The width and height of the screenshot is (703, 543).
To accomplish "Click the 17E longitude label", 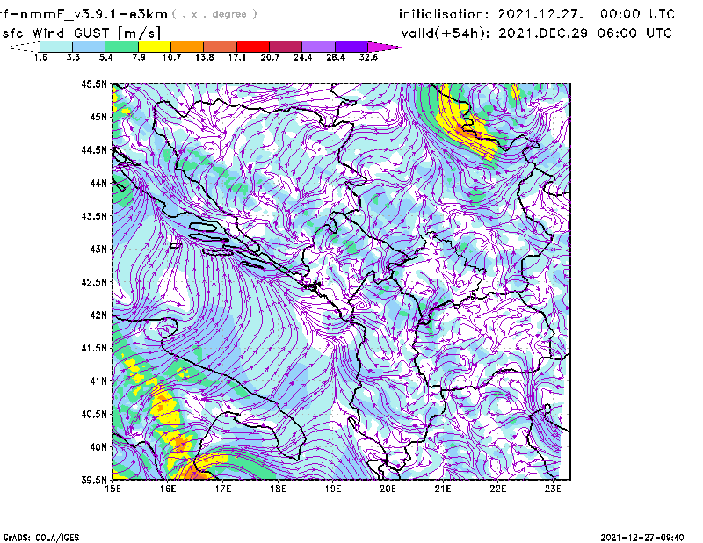I will pos(223,489).
